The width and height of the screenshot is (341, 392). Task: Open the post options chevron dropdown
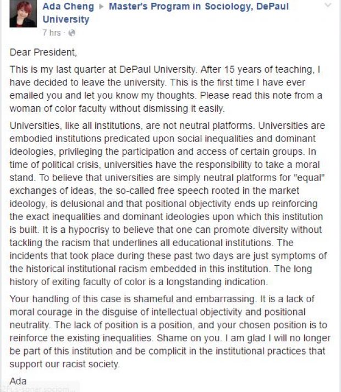(x=328, y=6)
